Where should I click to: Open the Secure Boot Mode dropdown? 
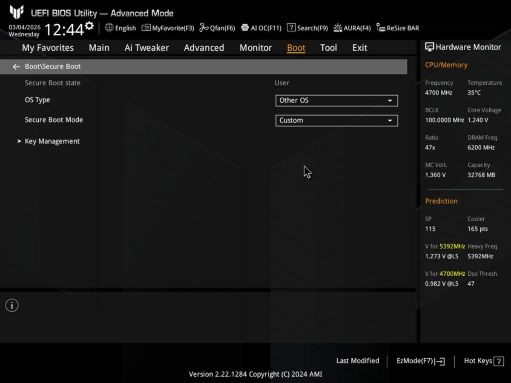[x=336, y=120]
